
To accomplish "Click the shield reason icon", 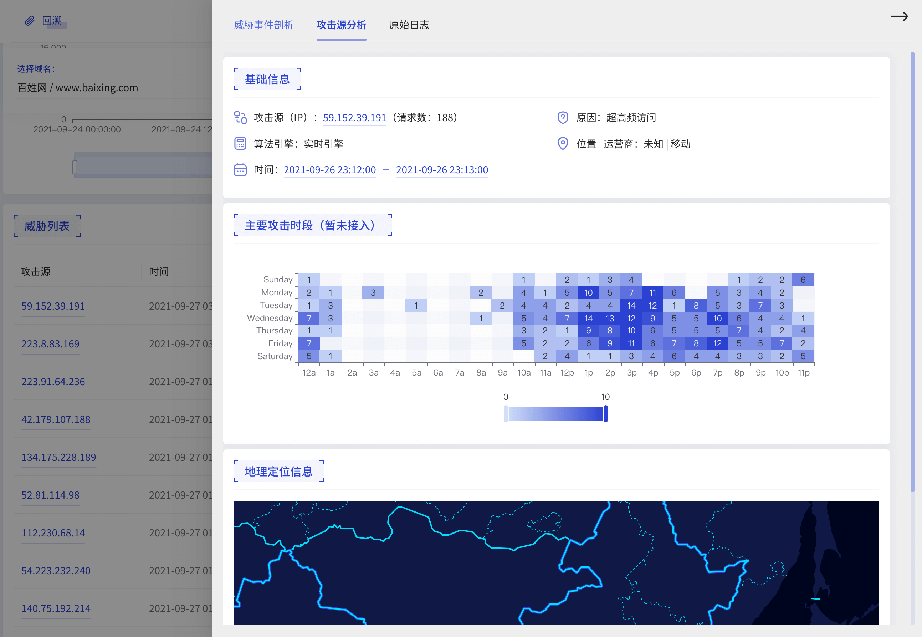I will point(563,118).
